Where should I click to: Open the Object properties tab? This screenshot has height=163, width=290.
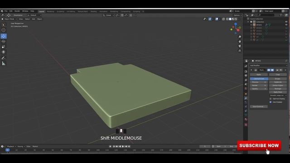(x=246, y=94)
